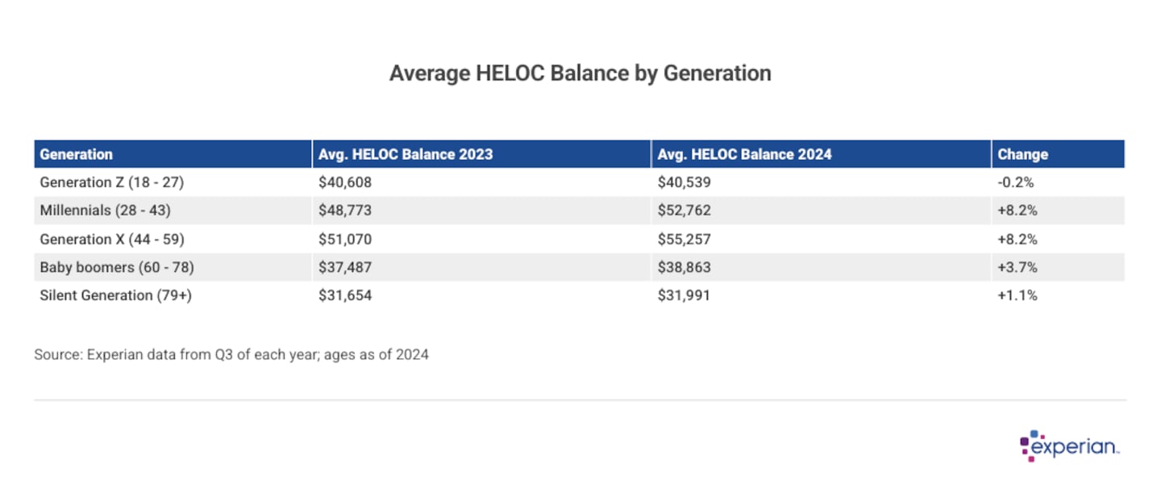This screenshot has width=1161, height=493.
Task: Select the Generation Z (18 - 27) row label
Action: tap(112, 182)
